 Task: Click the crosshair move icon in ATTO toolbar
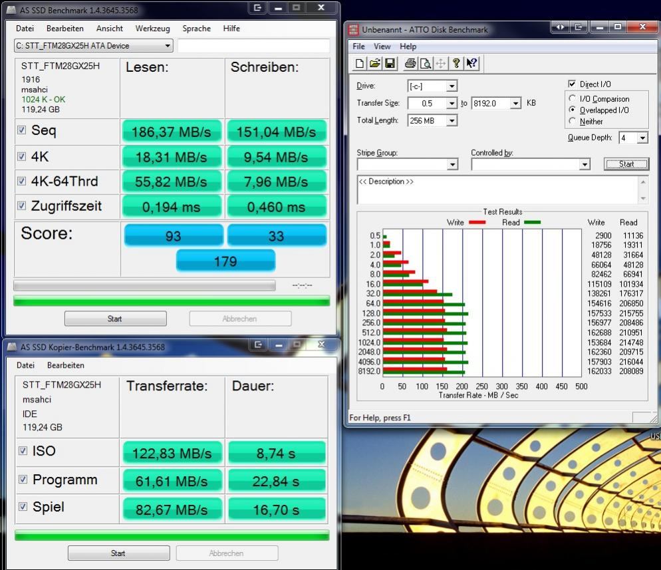point(440,64)
